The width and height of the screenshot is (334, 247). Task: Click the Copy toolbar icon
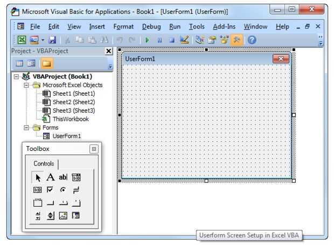[x=79, y=40]
